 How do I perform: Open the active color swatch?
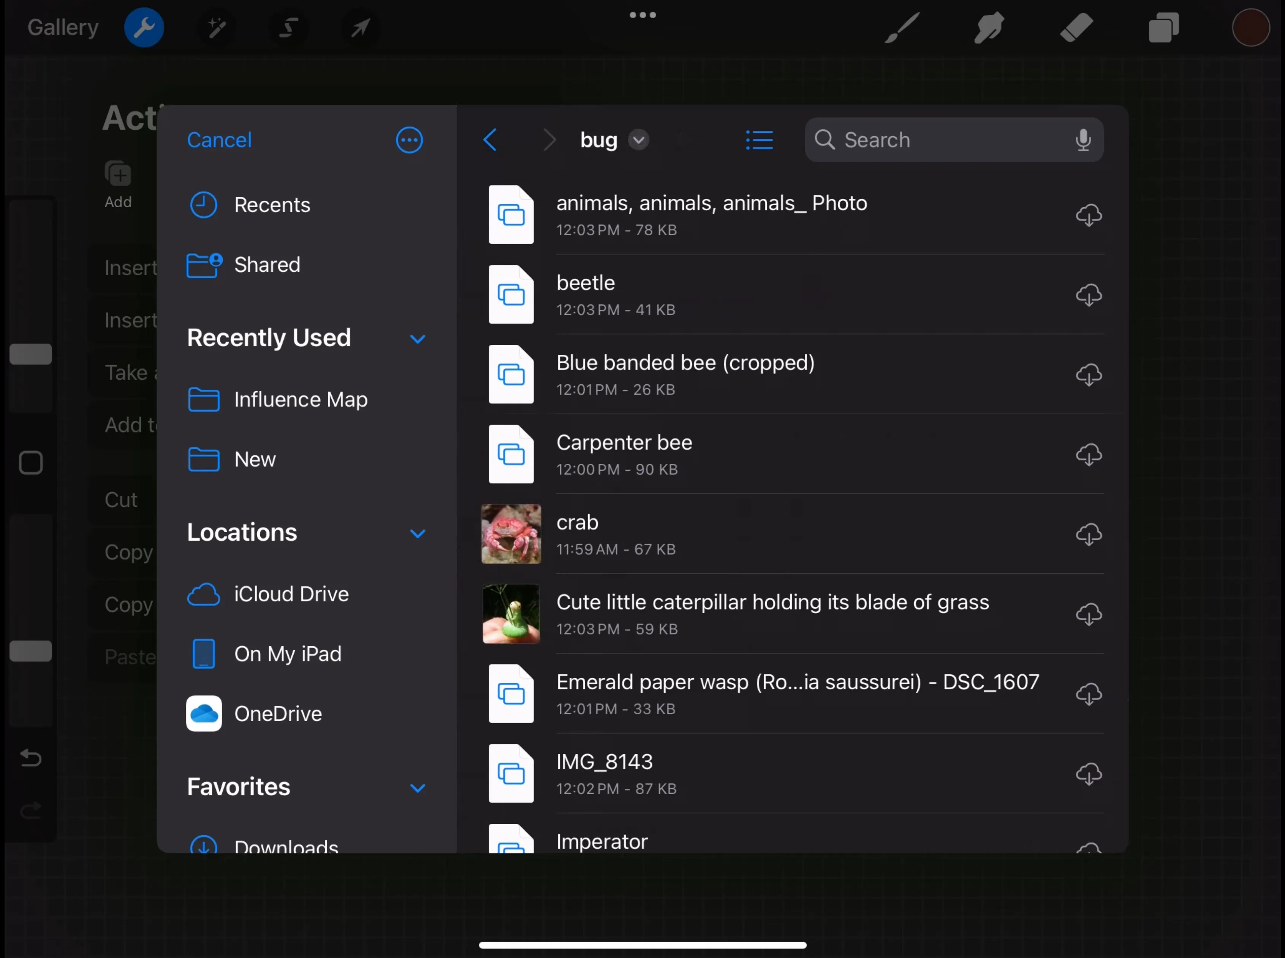[x=1250, y=27]
